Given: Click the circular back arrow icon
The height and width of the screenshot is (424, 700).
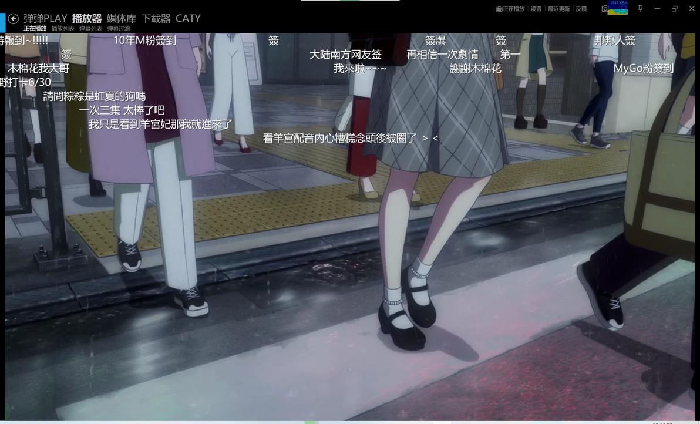Looking at the screenshot, I should pos(14,18).
